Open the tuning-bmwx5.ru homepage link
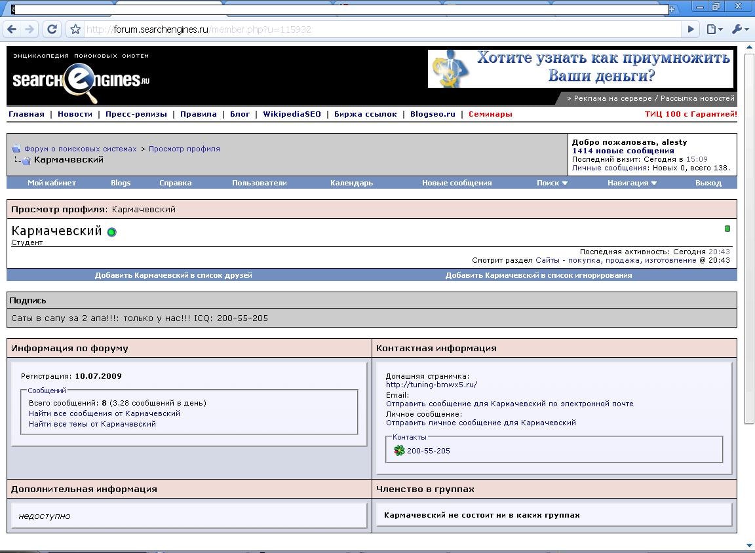Screen dimensions: 755x553 (431, 385)
